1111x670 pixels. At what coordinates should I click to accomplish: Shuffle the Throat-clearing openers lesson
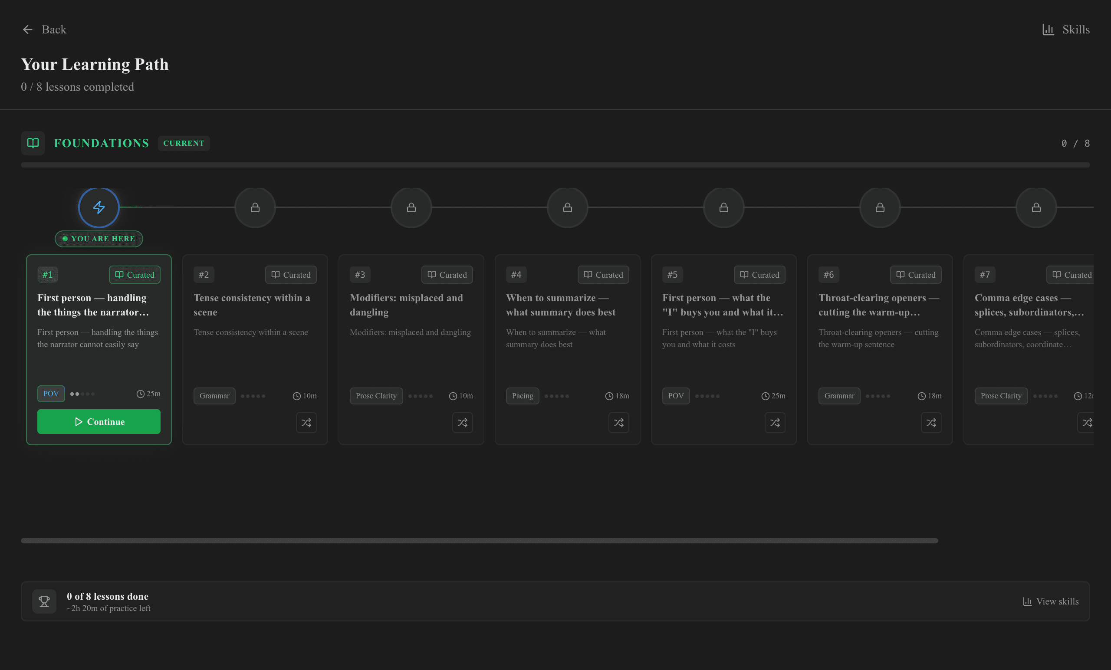tap(931, 423)
